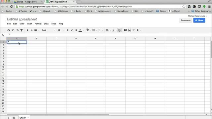Image resolution: width=212 pixels, height=119 pixels.
Task: Click the blue Share button
Action: point(199,20)
